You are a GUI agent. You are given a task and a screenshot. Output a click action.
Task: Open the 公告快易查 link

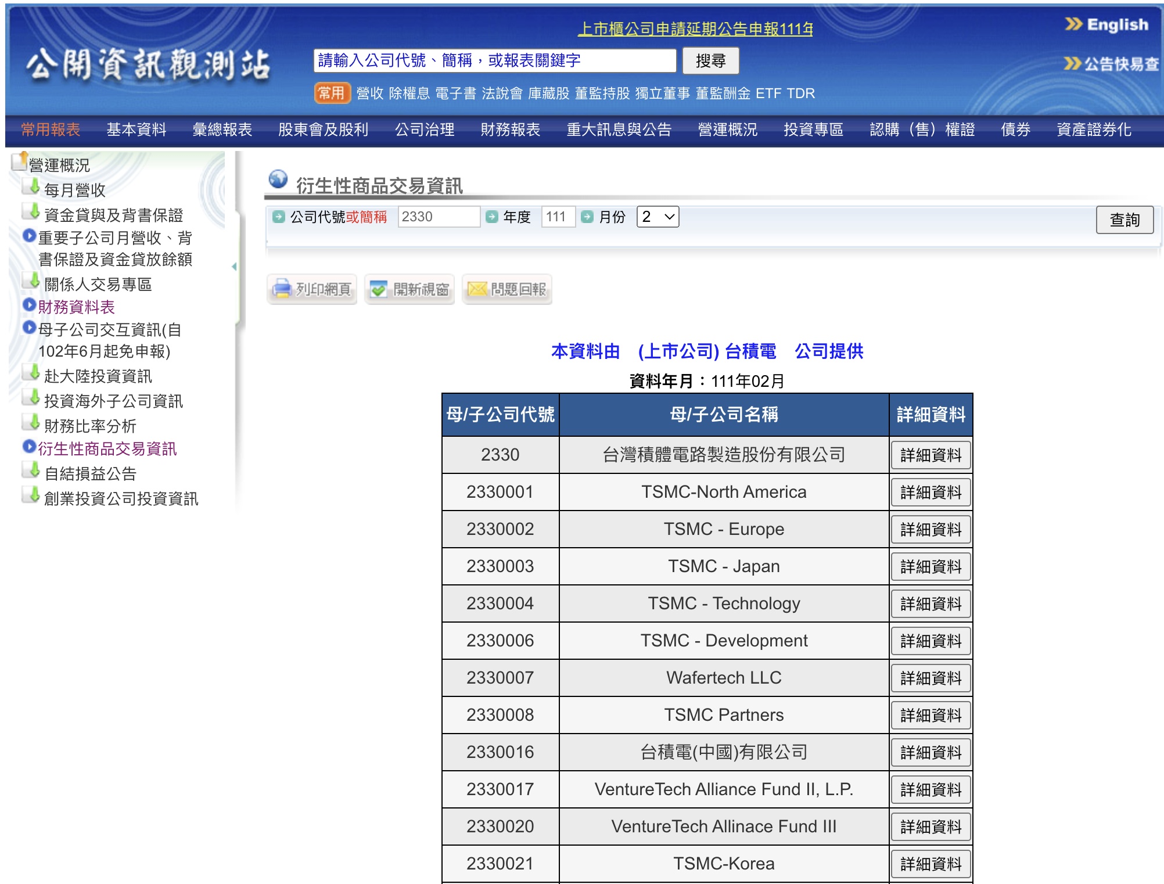1111,63
